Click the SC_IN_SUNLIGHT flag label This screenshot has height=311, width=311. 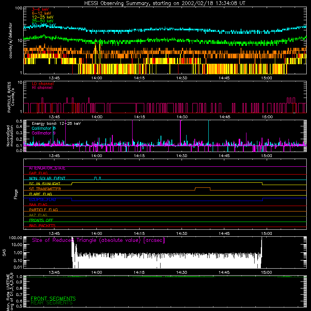tap(45, 183)
